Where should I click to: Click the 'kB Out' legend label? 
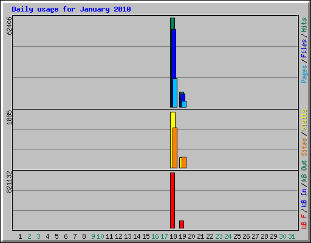click(x=304, y=171)
